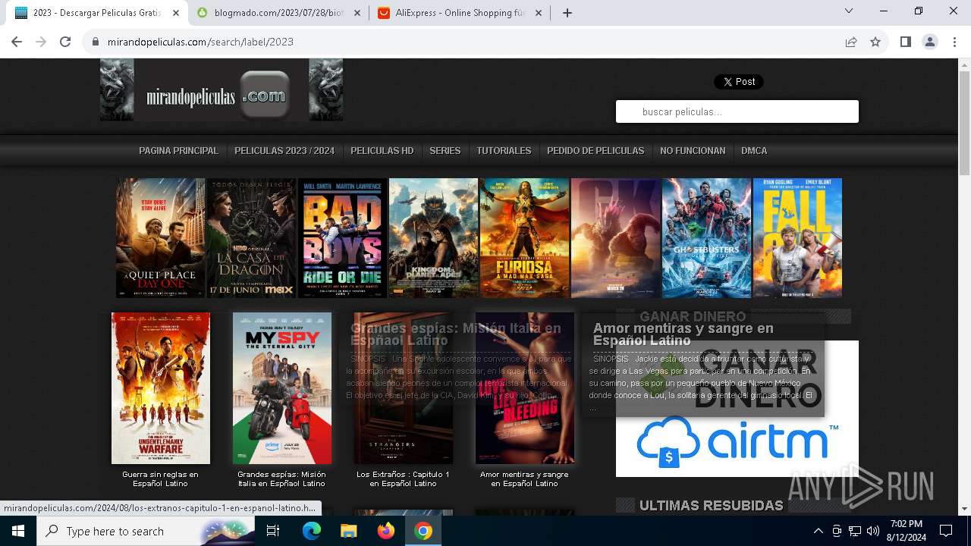971x546 pixels.
Task: Click the ULTIMAS RESUBIDAS heading
Action: [711, 505]
